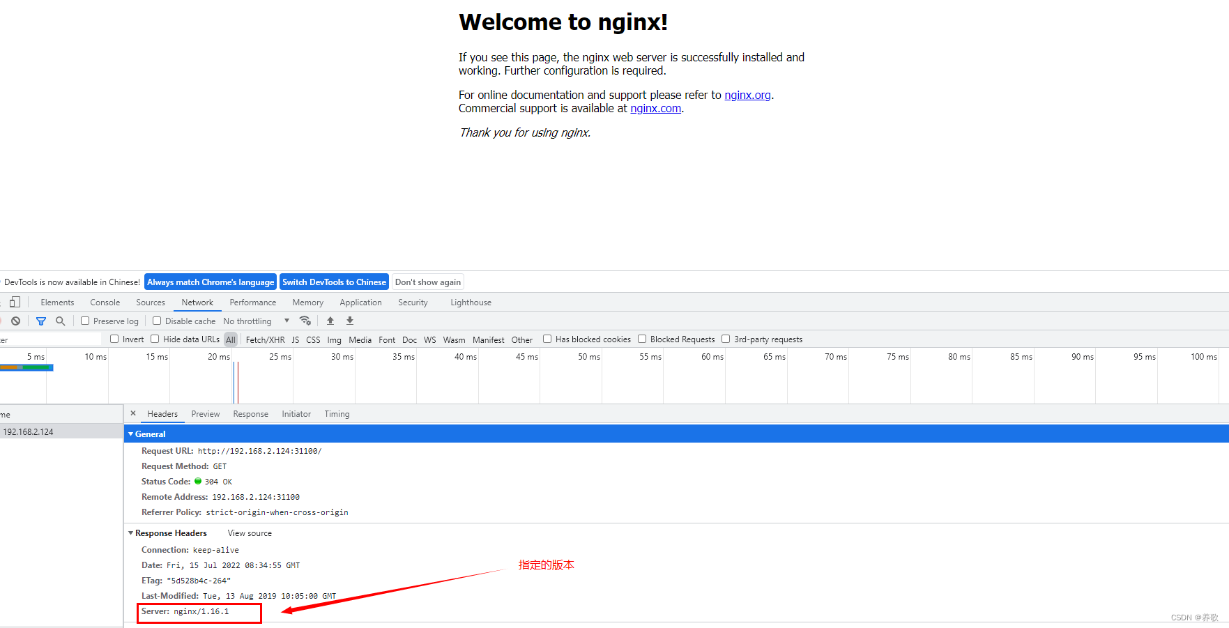The image size is (1229, 628).
Task: Filter requests by Doc type
Action: point(410,339)
